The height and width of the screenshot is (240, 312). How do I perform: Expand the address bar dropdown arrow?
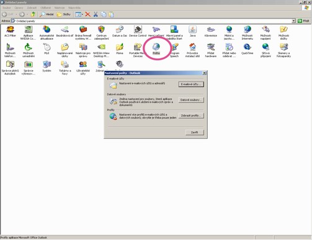(x=293, y=21)
